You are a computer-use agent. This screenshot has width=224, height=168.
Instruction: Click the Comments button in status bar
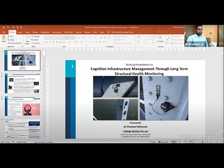[163, 142]
